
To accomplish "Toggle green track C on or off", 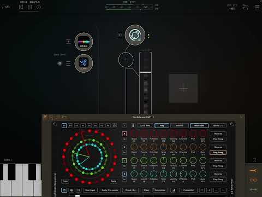I will pyautogui.click(x=124, y=160).
